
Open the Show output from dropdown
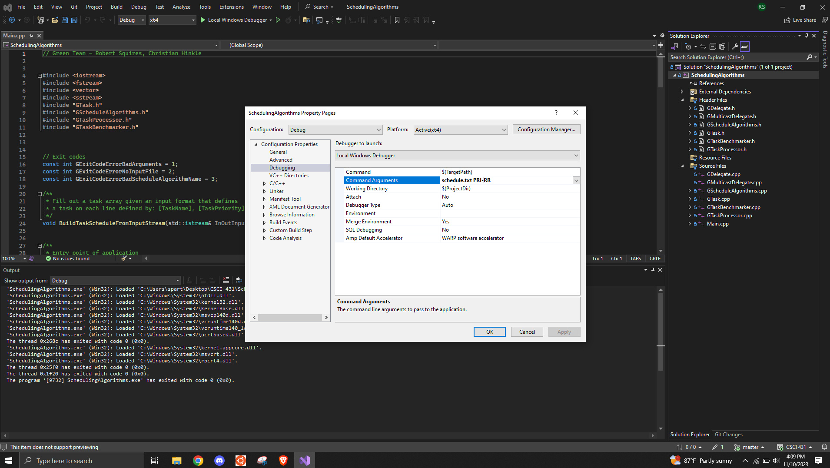pos(116,280)
